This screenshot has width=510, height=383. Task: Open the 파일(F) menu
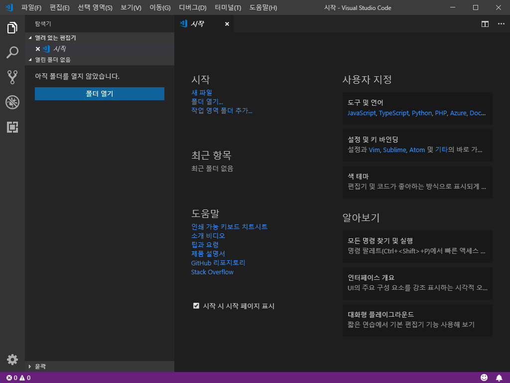click(x=31, y=7)
